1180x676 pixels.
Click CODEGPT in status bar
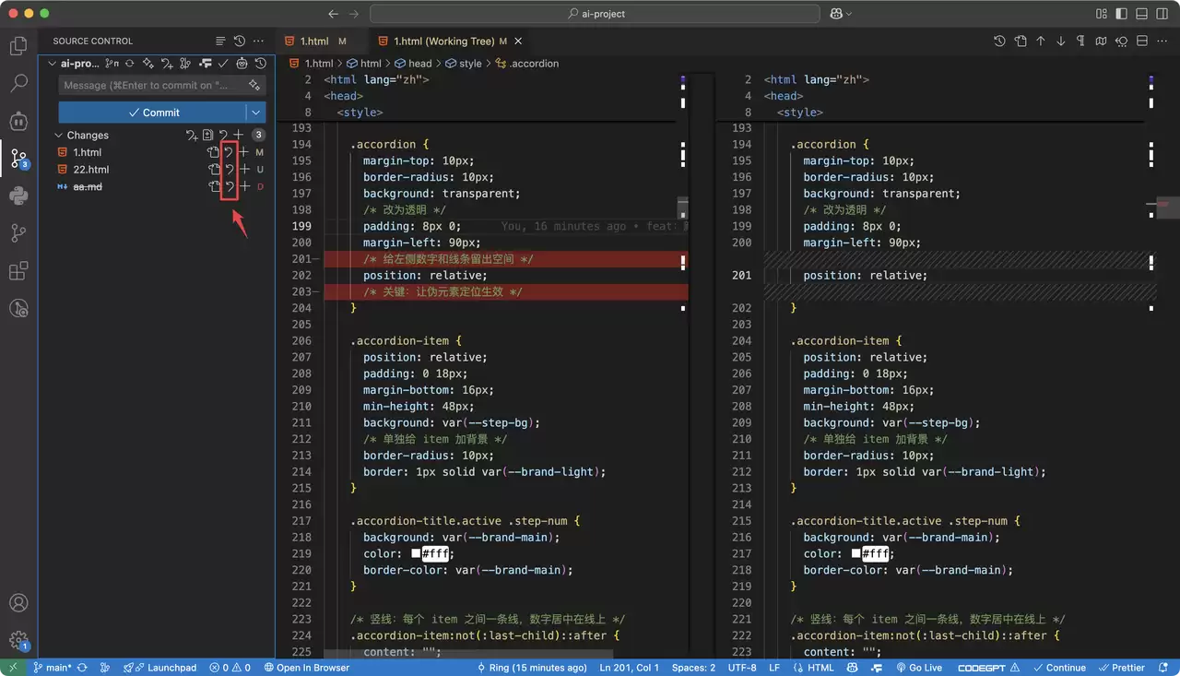click(988, 668)
